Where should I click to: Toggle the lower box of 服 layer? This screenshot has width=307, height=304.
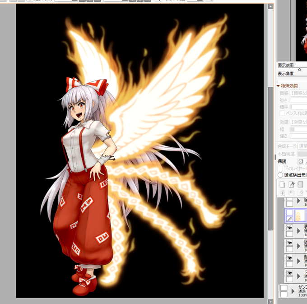coord(289,249)
